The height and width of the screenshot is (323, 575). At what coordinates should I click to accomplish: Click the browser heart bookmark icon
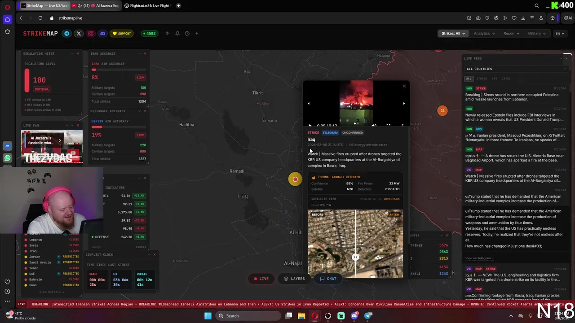[x=514, y=18]
